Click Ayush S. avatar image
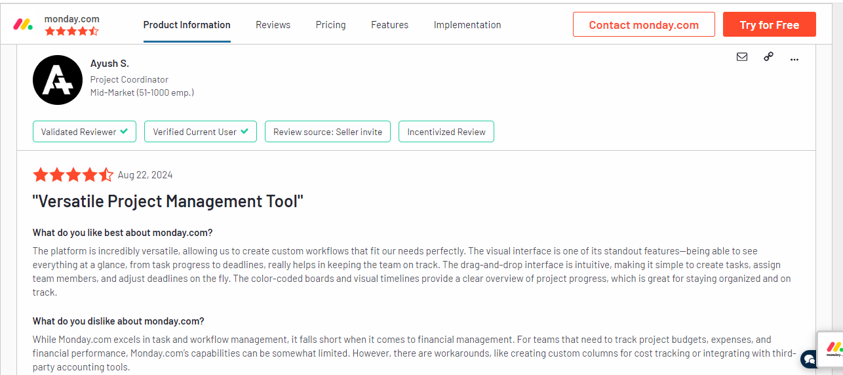 click(x=58, y=80)
